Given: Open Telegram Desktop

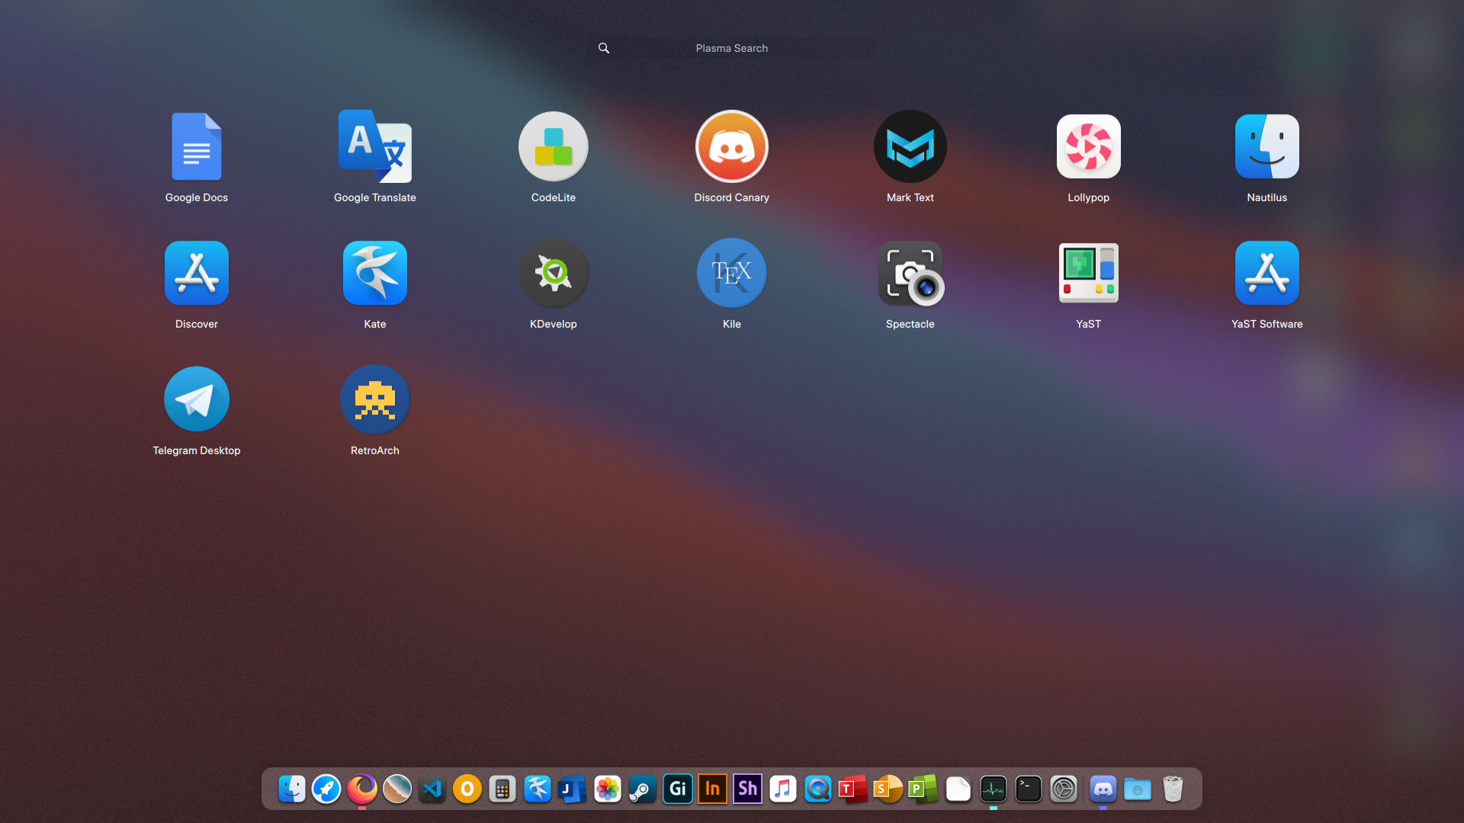Looking at the screenshot, I should coord(197,399).
